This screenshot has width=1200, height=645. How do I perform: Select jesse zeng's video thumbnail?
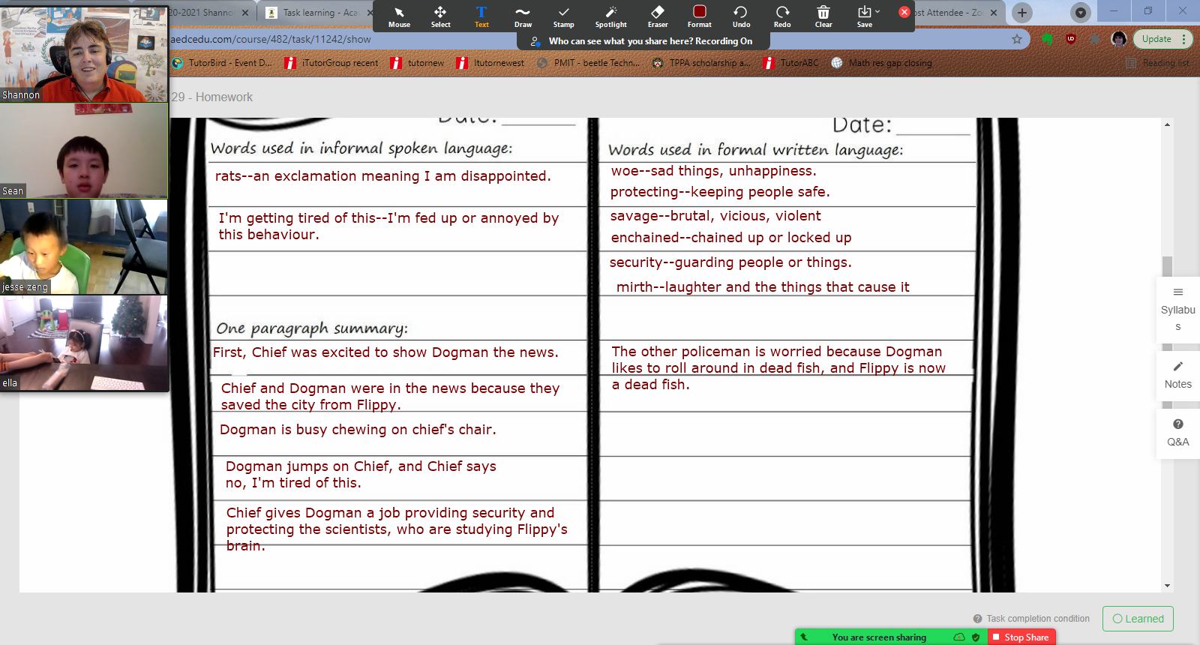tap(84, 246)
